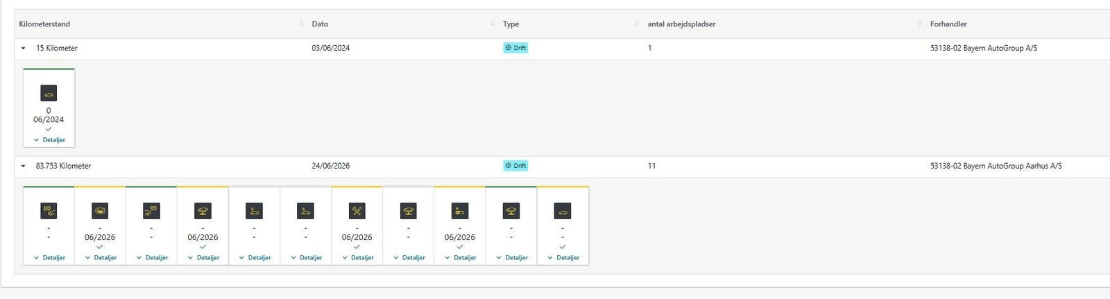Sort by the Type column header
Screen dimensions: 1110x299
(511, 24)
